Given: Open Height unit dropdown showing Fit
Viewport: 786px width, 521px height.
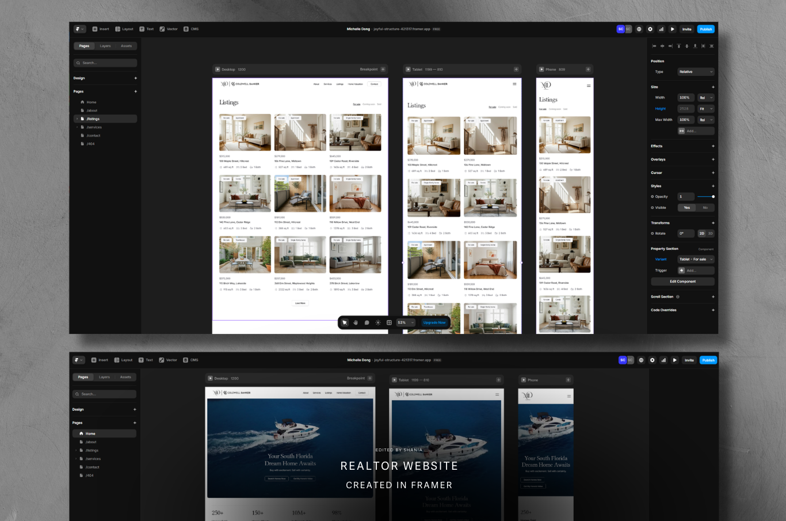Looking at the screenshot, I should pyautogui.click(x=706, y=109).
